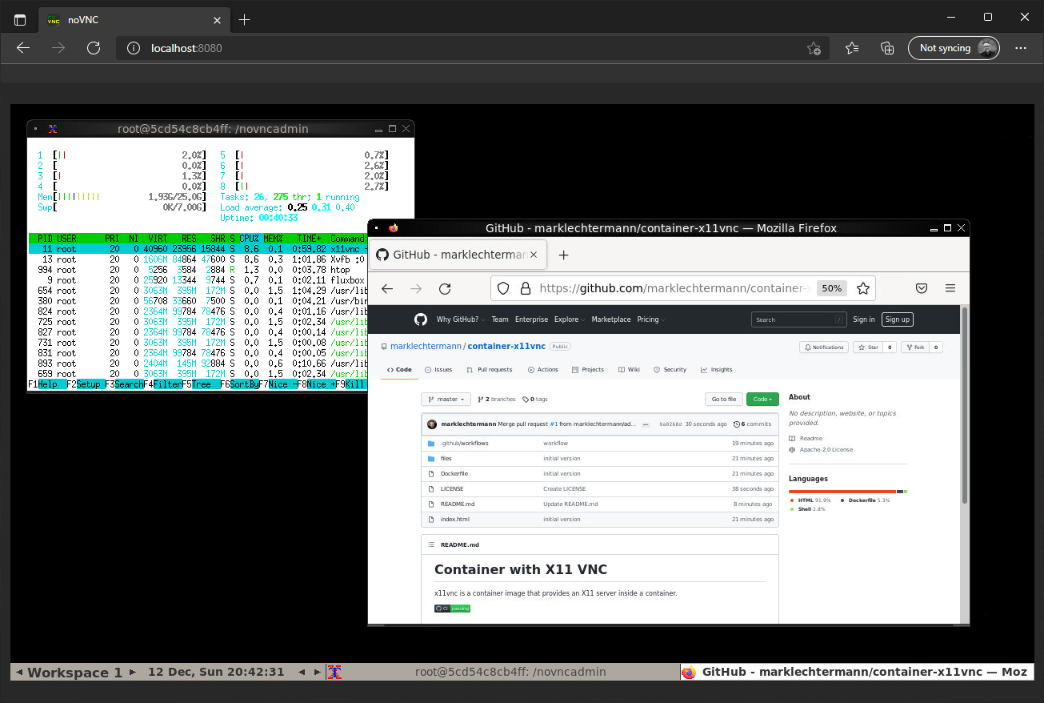
Task: Click the Firefox bookmark star icon
Action: 862,288
